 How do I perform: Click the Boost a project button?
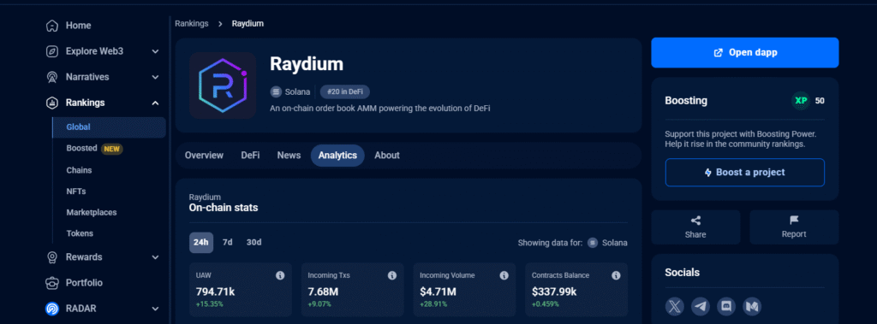click(745, 173)
